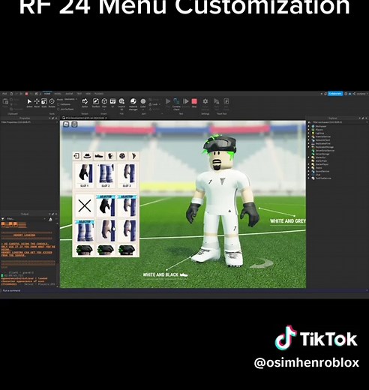Switch to the Test ribbon tab
Image resolution: width=369 pixels, height=390 pixels.
click(x=79, y=94)
